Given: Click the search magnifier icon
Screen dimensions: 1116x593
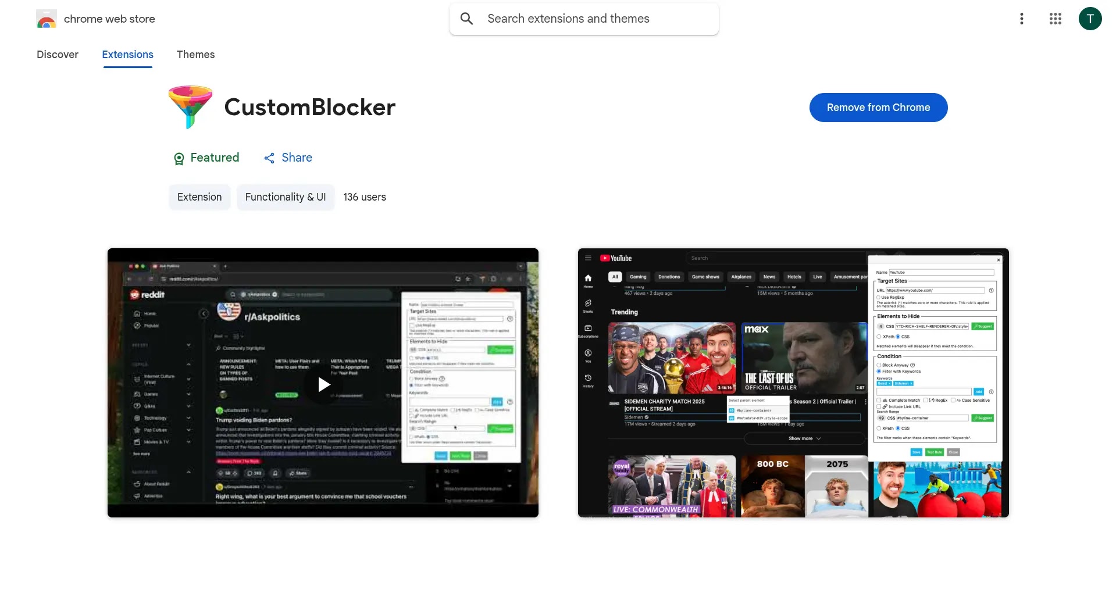Looking at the screenshot, I should pos(466,19).
